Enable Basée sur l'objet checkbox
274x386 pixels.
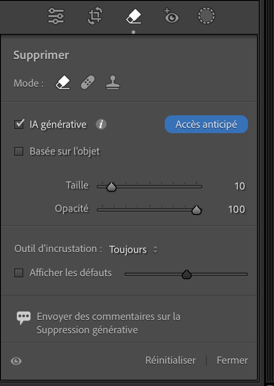click(19, 151)
